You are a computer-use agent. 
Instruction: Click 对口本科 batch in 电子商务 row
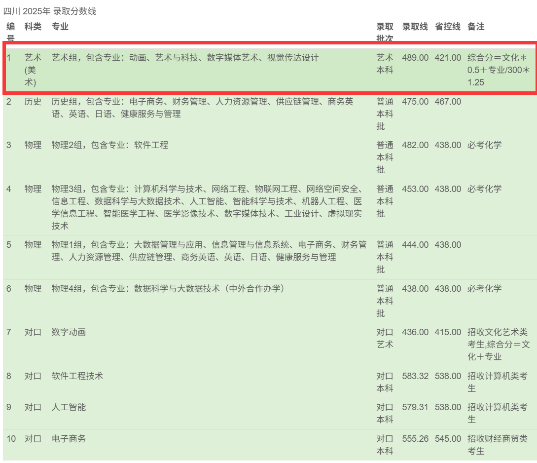[385, 445]
